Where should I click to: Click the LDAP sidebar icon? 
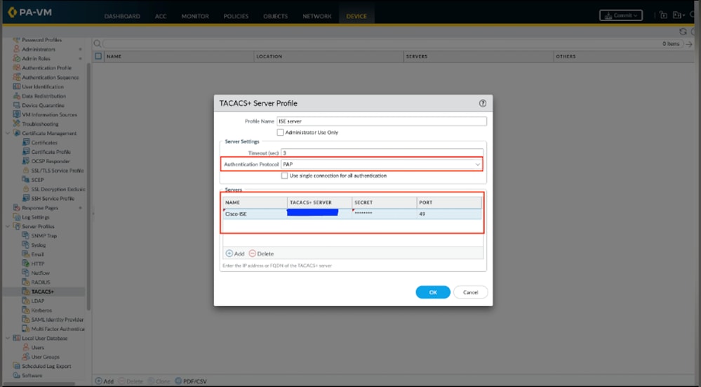pyautogui.click(x=26, y=301)
